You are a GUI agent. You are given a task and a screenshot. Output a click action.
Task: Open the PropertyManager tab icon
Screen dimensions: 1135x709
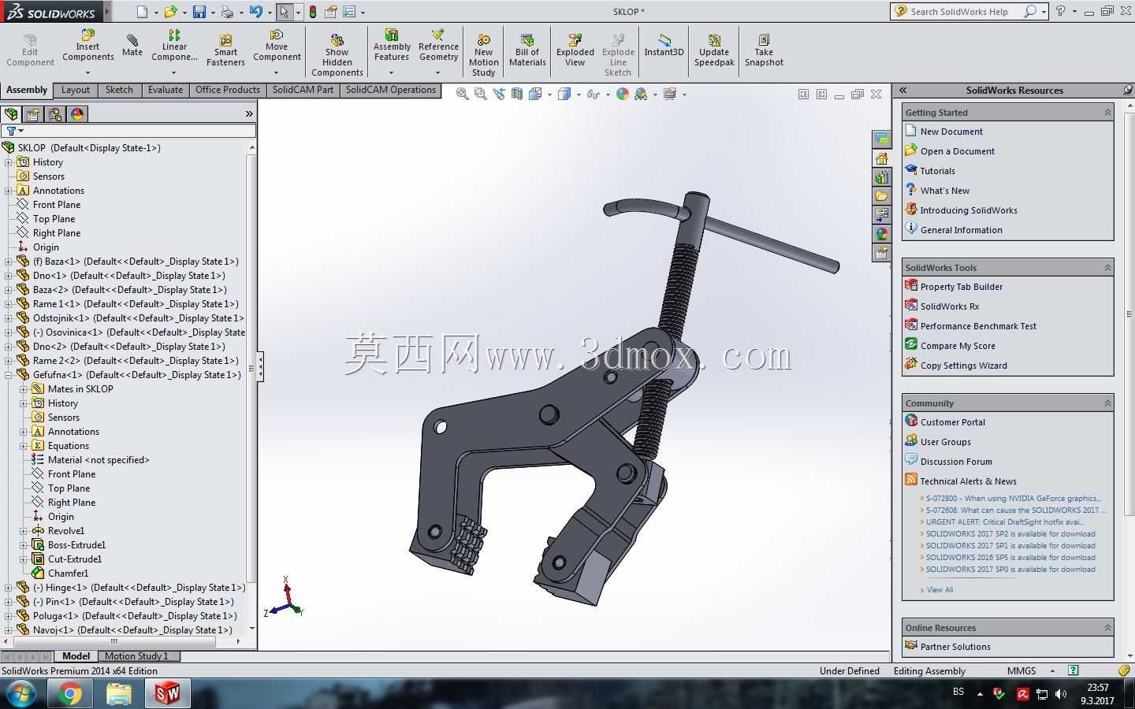pyautogui.click(x=33, y=114)
